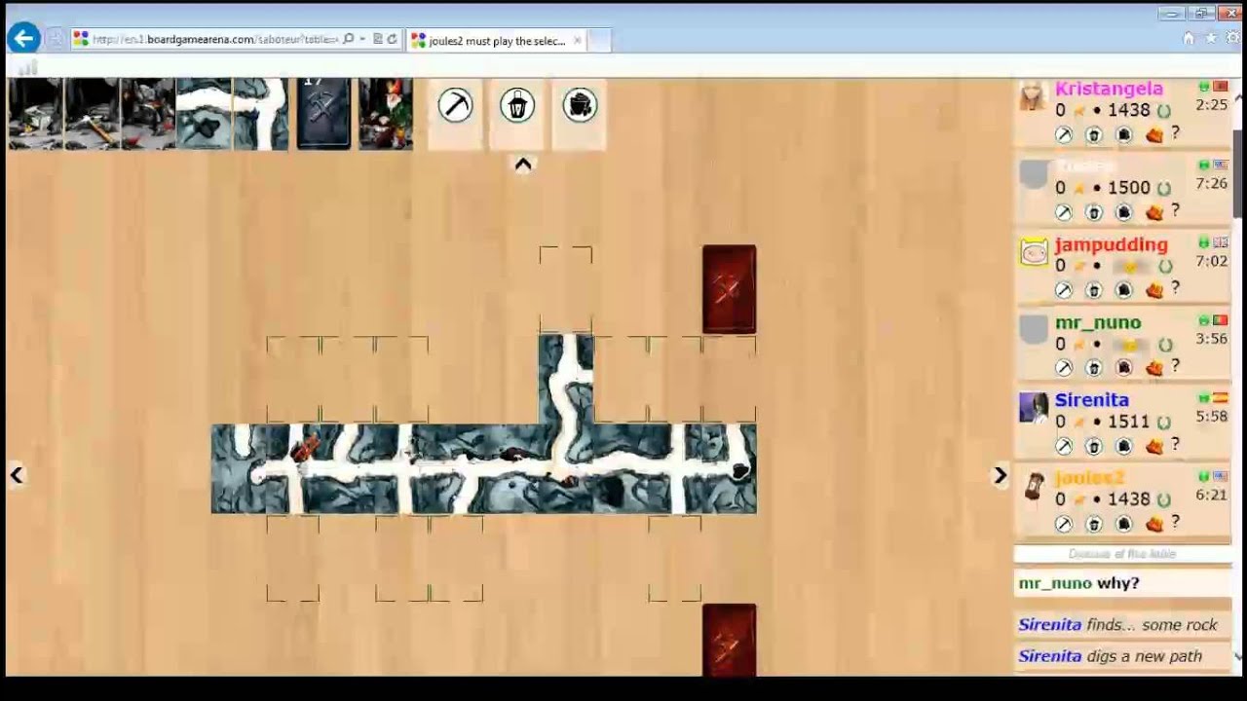The width and height of the screenshot is (1247, 701).
Task: Click the top red goal card
Action: coord(729,289)
